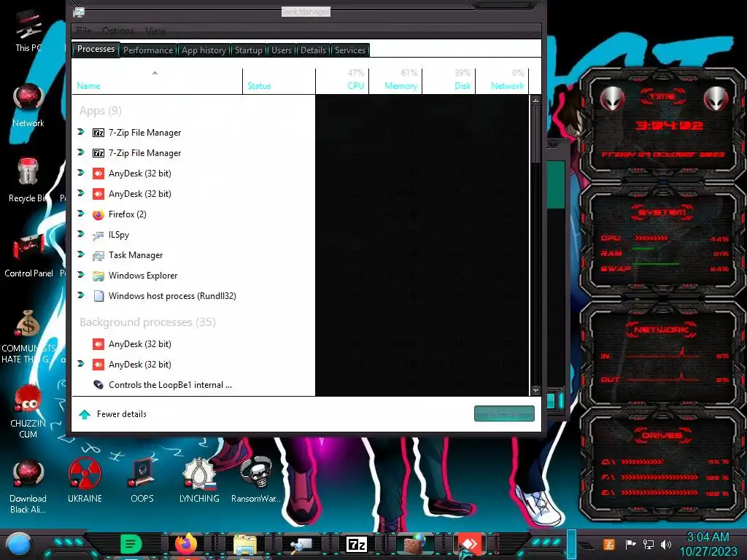The width and height of the screenshot is (747, 560).
Task: Open the Options menu
Action: [119, 31]
